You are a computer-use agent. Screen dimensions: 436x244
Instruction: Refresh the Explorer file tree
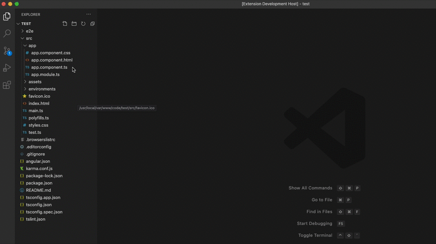click(83, 24)
